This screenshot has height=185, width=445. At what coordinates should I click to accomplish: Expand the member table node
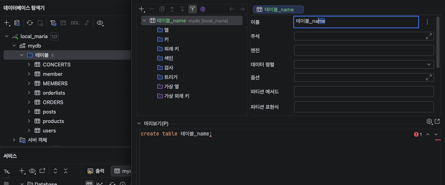coord(29,74)
